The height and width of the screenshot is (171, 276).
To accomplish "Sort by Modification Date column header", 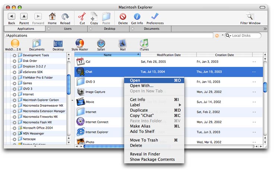I will pyautogui.click(x=169, y=55).
